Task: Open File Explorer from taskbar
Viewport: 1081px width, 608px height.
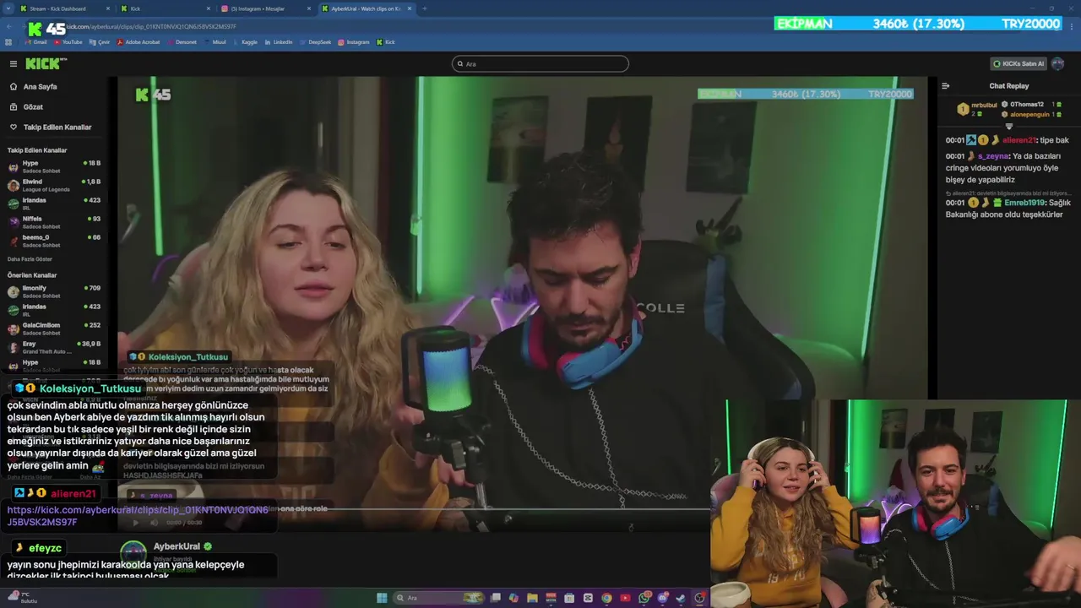Action: 532,598
